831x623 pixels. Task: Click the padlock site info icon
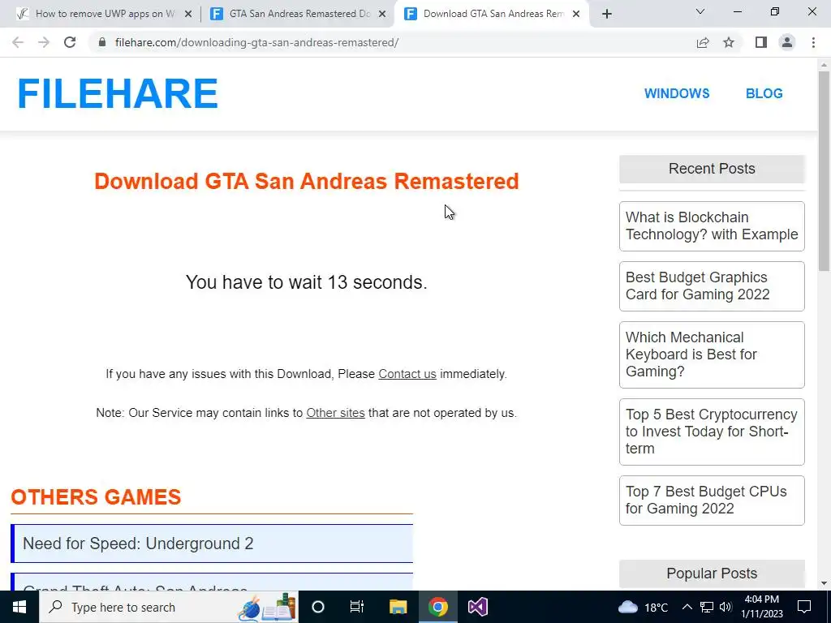pos(102,42)
